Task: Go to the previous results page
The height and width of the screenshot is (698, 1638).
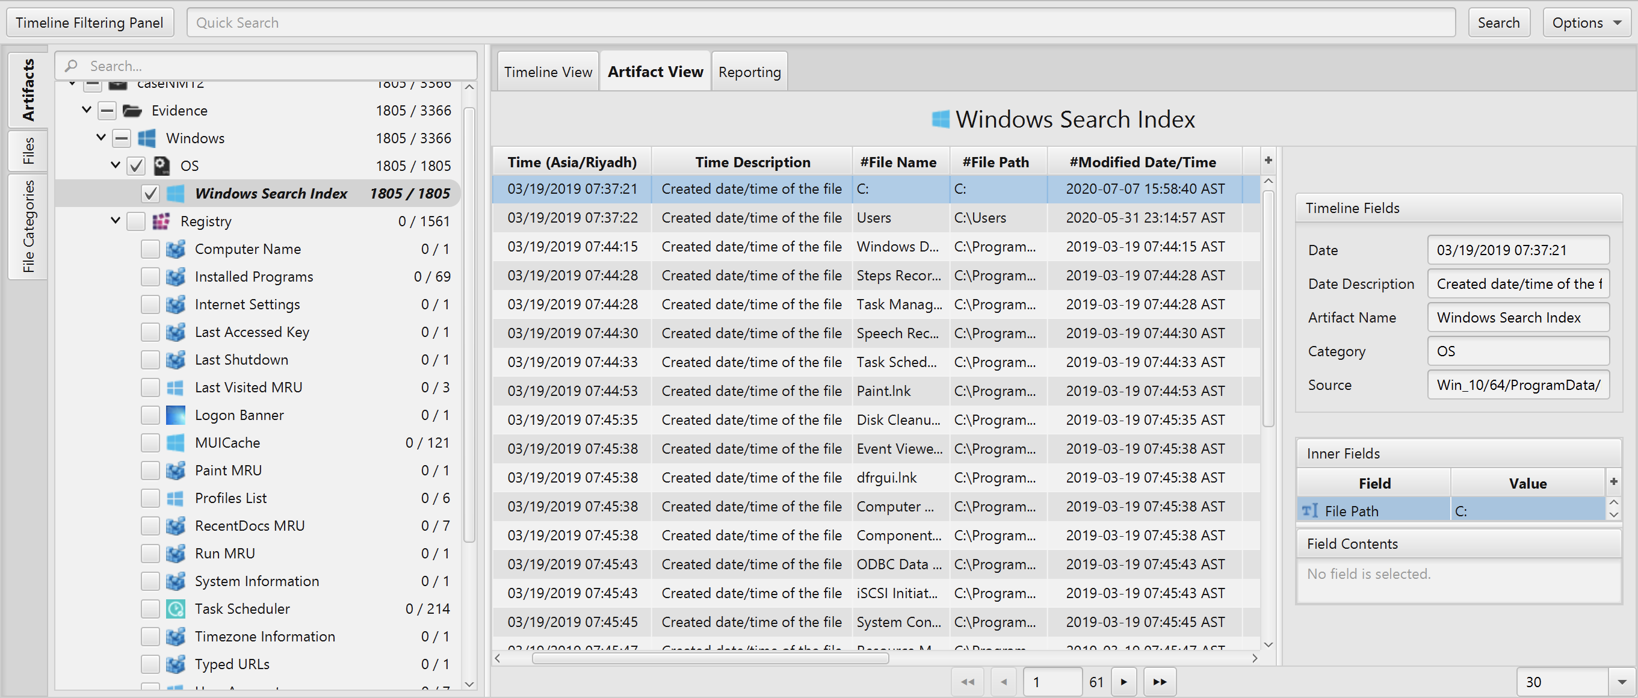Action: [x=1003, y=682]
